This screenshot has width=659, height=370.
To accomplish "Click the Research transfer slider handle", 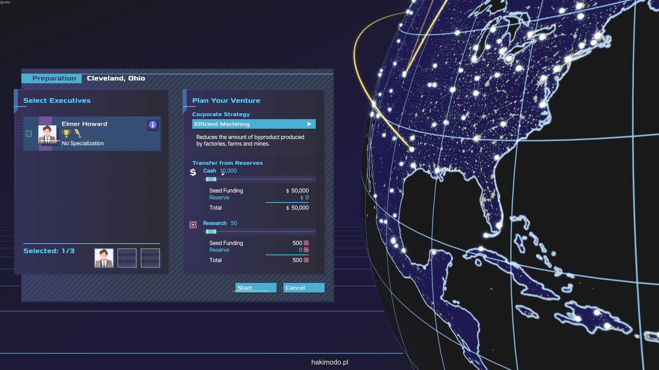I will point(211,232).
